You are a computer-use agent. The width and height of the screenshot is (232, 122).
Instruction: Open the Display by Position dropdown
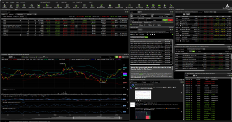tap(23, 17)
